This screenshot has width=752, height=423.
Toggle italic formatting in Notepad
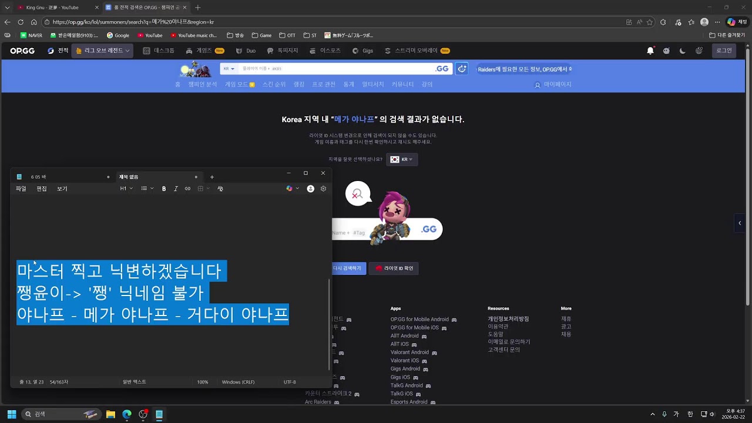tap(176, 189)
